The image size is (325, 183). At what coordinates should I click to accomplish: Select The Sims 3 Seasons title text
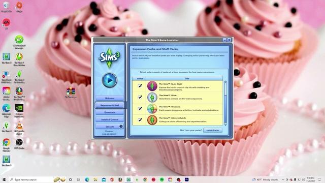pyautogui.click(x=170, y=107)
